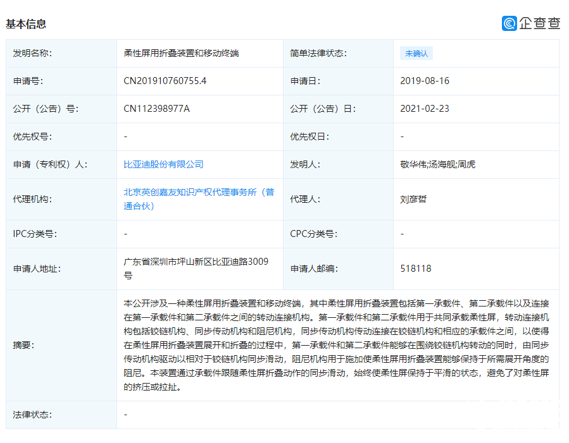This screenshot has height=443, width=569.
Task: Click the 法律状态 row label
Action: pos(32,415)
